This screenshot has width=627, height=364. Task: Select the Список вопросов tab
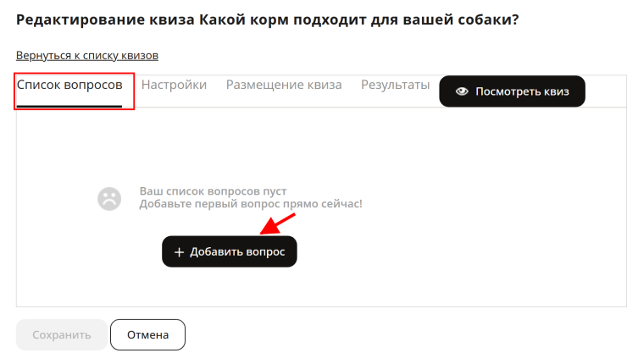pos(69,85)
